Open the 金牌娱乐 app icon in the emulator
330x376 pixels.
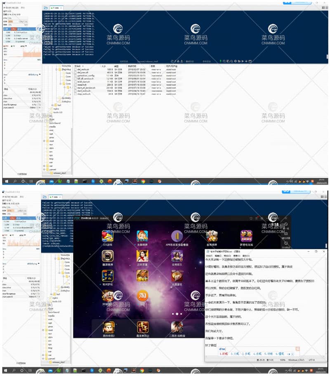177,256
